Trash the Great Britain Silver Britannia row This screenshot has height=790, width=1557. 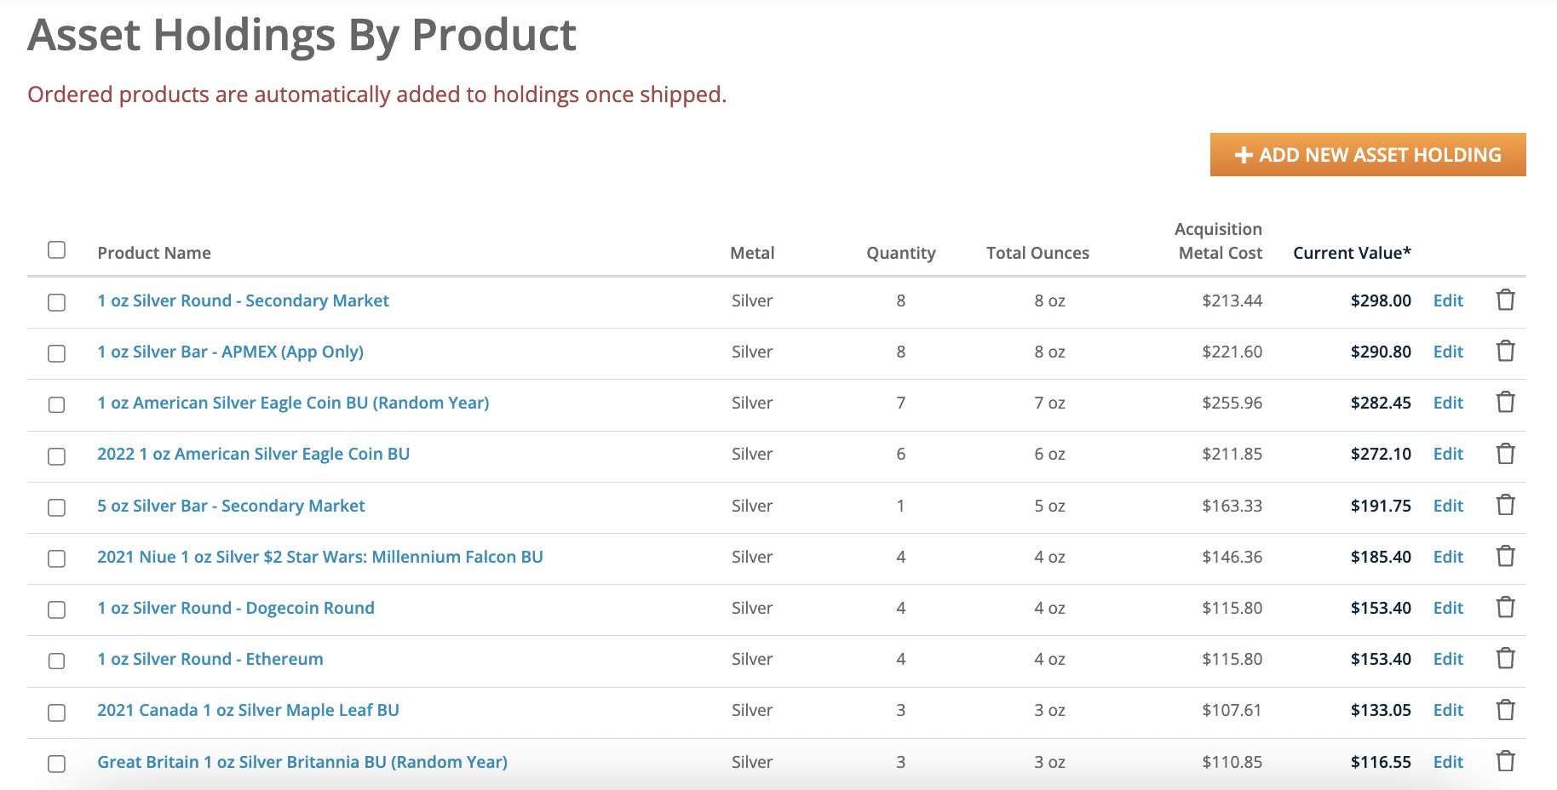click(1505, 761)
